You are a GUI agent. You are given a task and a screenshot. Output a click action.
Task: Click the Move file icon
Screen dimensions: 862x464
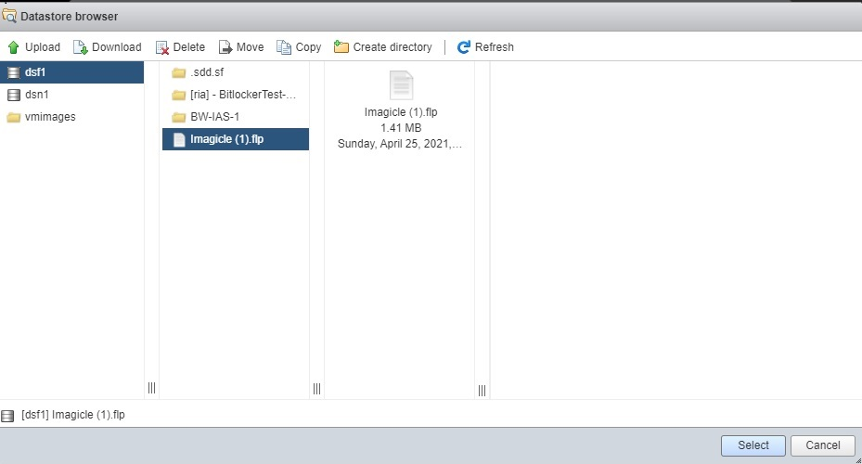coord(225,47)
